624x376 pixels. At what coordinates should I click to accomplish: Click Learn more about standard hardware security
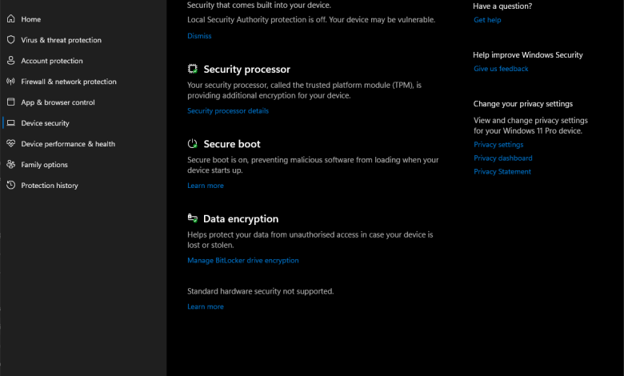(206, 306)
